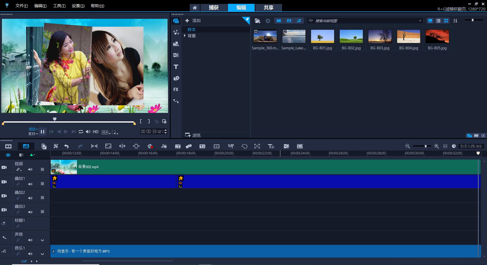Switch to the 共享 tab
487x265 pixels.
click(x=268, y=8)
